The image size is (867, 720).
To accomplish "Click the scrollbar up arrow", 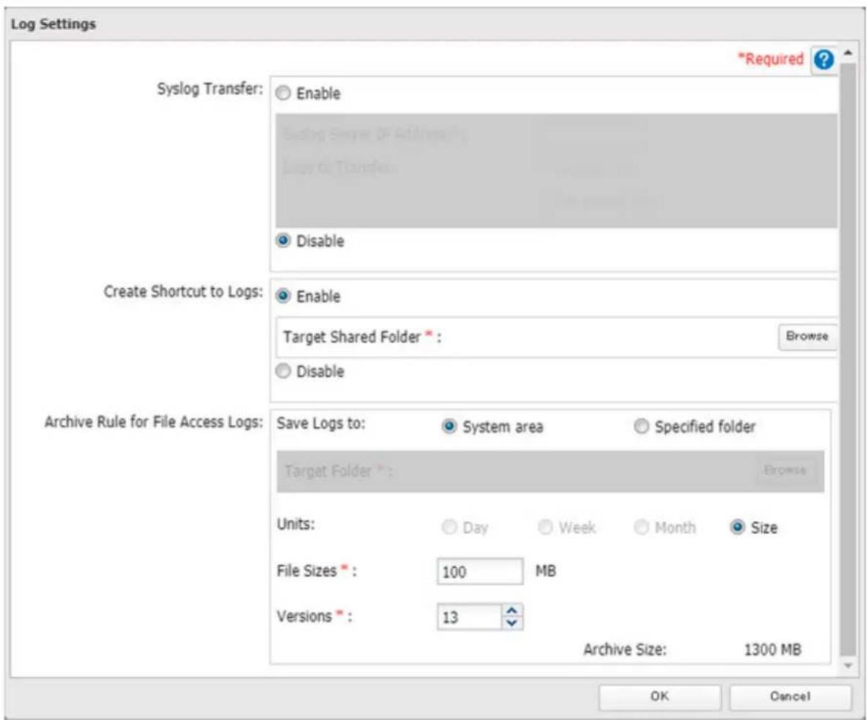I will pos(848,53).
